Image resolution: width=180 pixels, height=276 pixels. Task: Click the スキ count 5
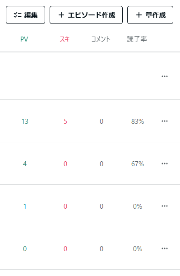point(65,122)
